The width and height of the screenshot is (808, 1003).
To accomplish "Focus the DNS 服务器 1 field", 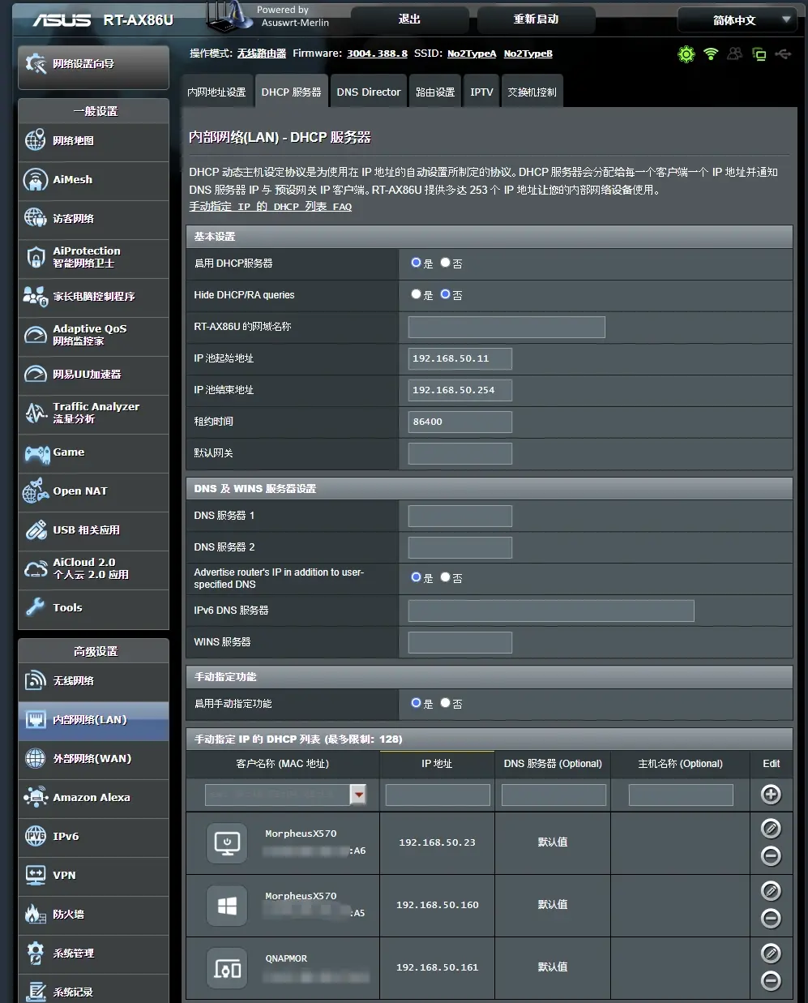I will click(460, 516).
